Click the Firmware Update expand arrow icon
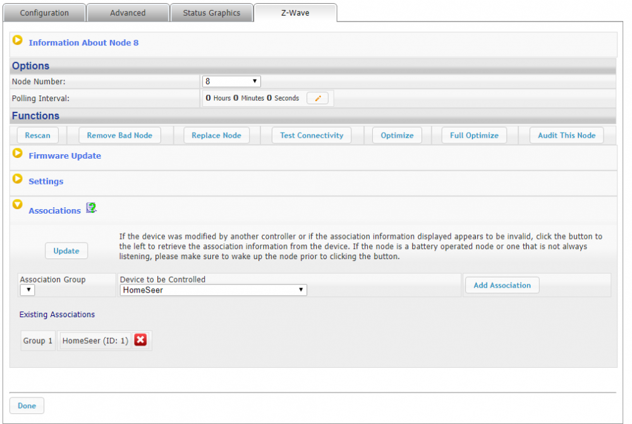Screen dimensions: 632x424 click(18, 154)
